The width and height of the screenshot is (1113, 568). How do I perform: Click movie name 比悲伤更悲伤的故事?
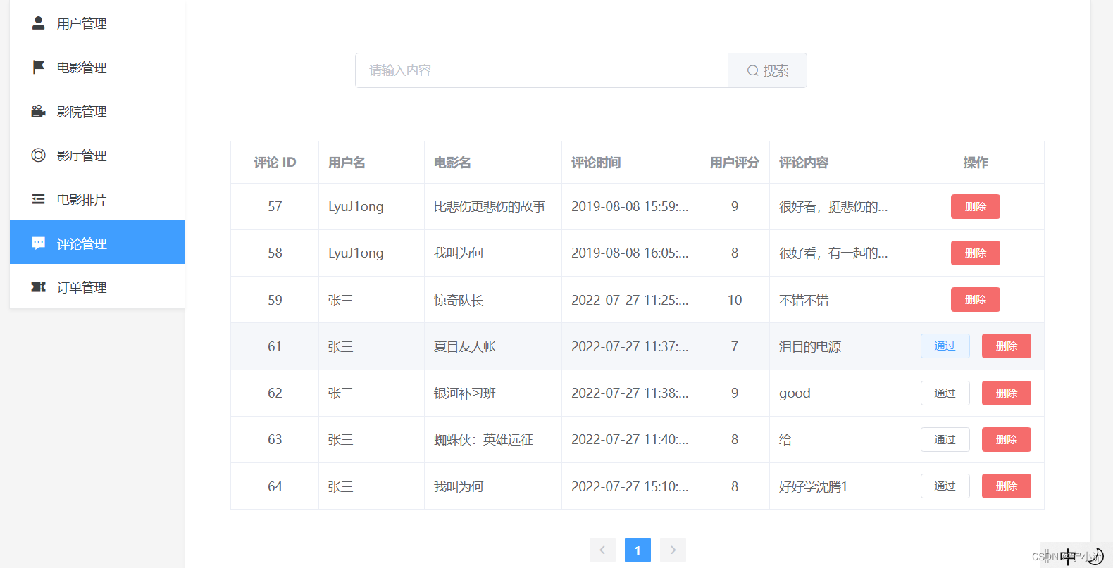tap(490, 206)
